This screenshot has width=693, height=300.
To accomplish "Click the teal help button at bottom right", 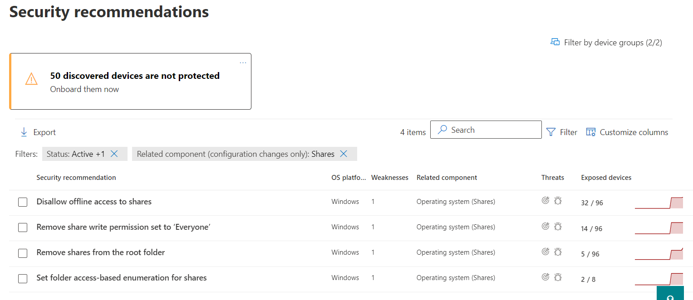I will click(670, 295).
